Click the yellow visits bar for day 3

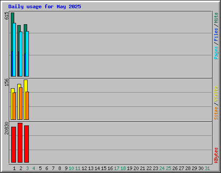coord(25,99)
